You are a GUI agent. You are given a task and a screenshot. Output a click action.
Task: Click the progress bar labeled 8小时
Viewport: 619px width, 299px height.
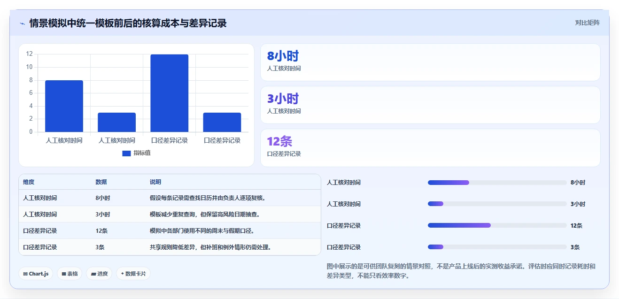tap(497, 183)
